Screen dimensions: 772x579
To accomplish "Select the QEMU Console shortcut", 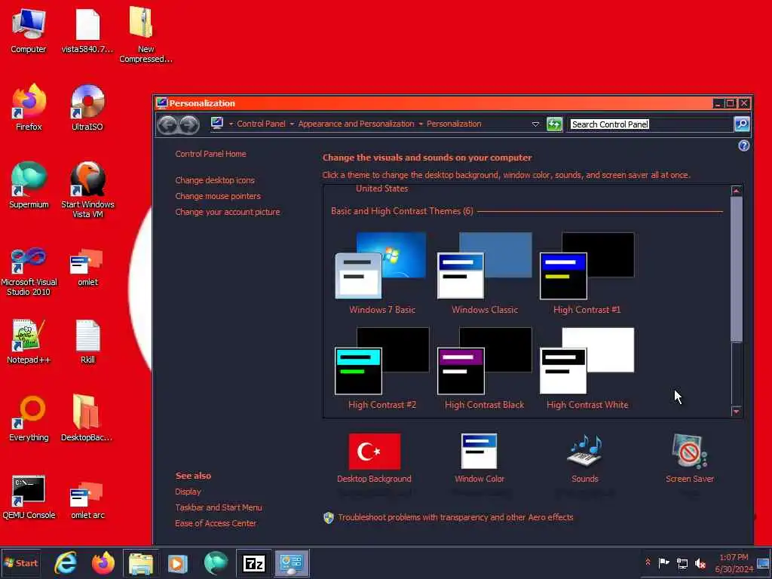I will (x=29, y=497).
